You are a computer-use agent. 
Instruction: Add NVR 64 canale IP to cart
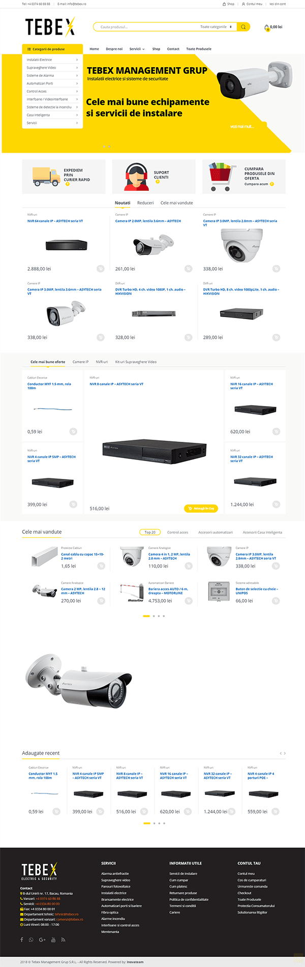click(x=101, y=269)
